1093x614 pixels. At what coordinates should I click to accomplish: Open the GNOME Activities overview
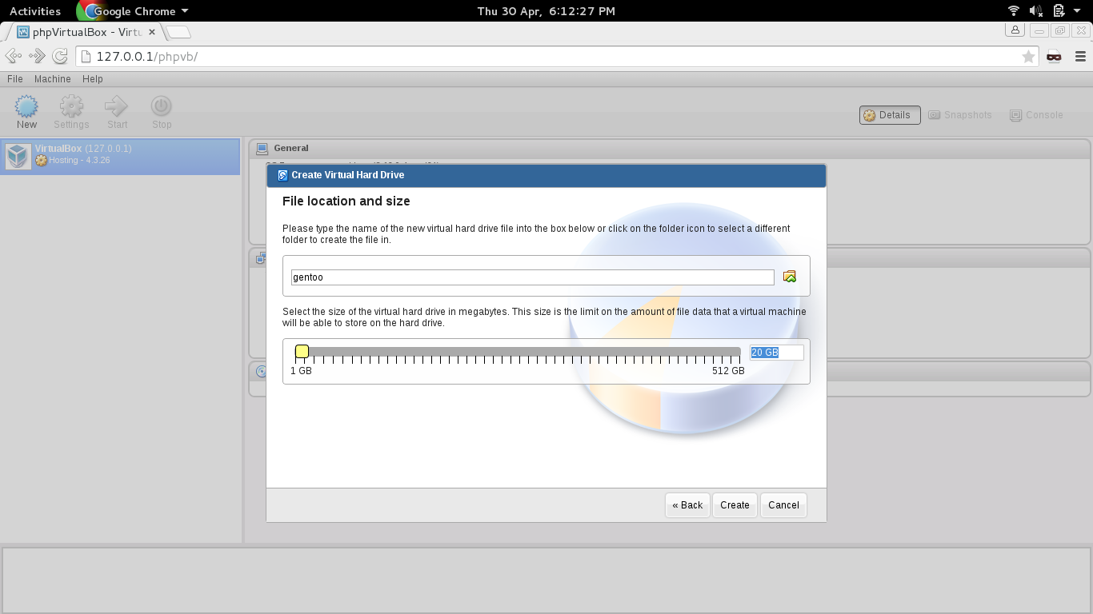[x=35, y=11]
